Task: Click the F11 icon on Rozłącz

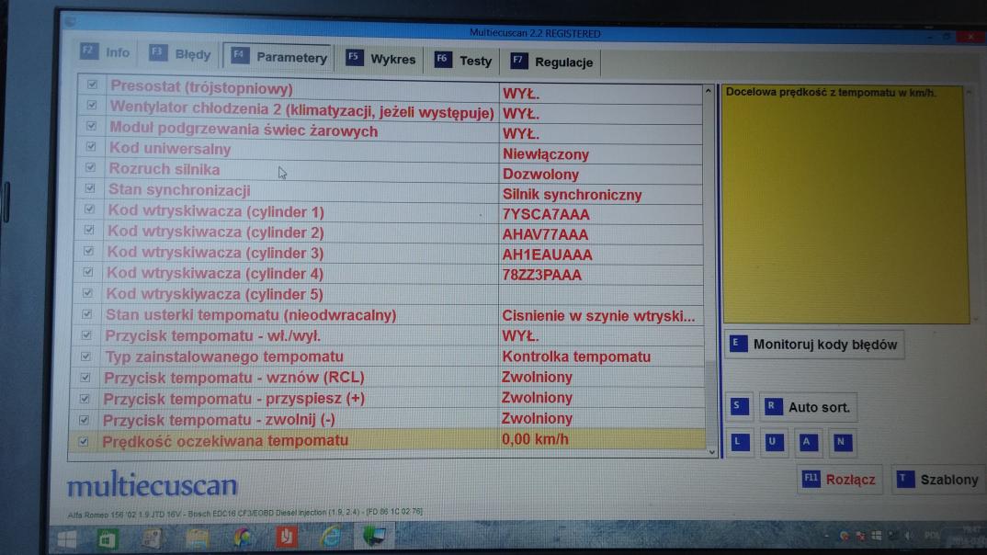Action: pos(811,479)
